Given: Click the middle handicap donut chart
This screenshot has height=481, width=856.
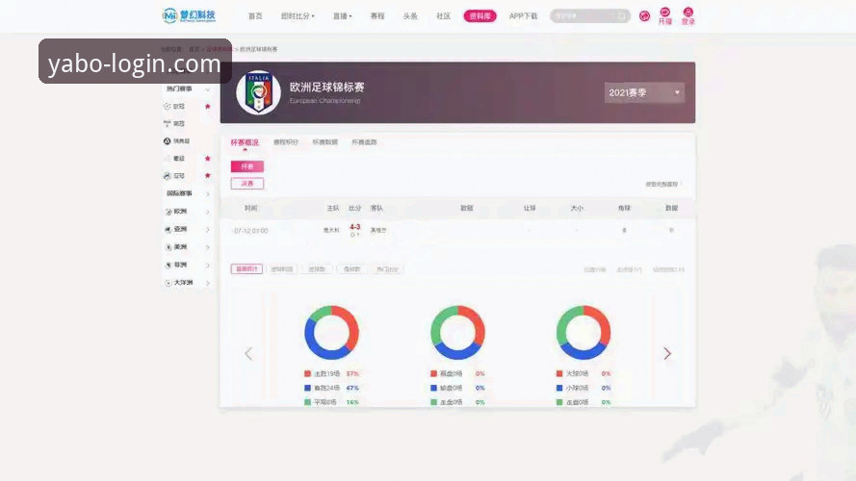Looking at the screenshot, I should point(457,333).
